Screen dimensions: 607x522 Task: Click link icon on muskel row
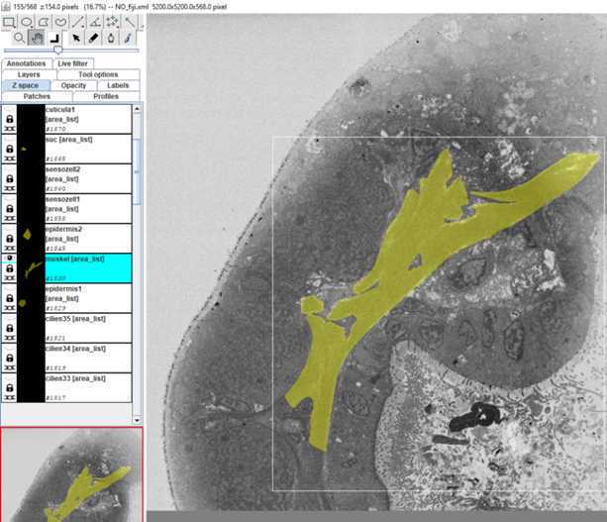(9, 277)
